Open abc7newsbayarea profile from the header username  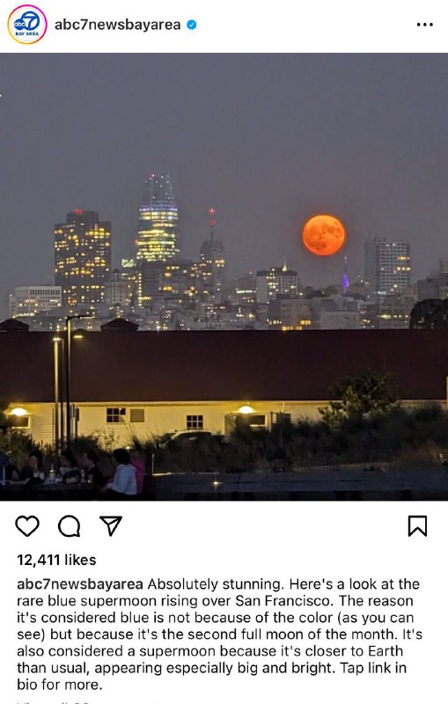[x=118, y=25]
